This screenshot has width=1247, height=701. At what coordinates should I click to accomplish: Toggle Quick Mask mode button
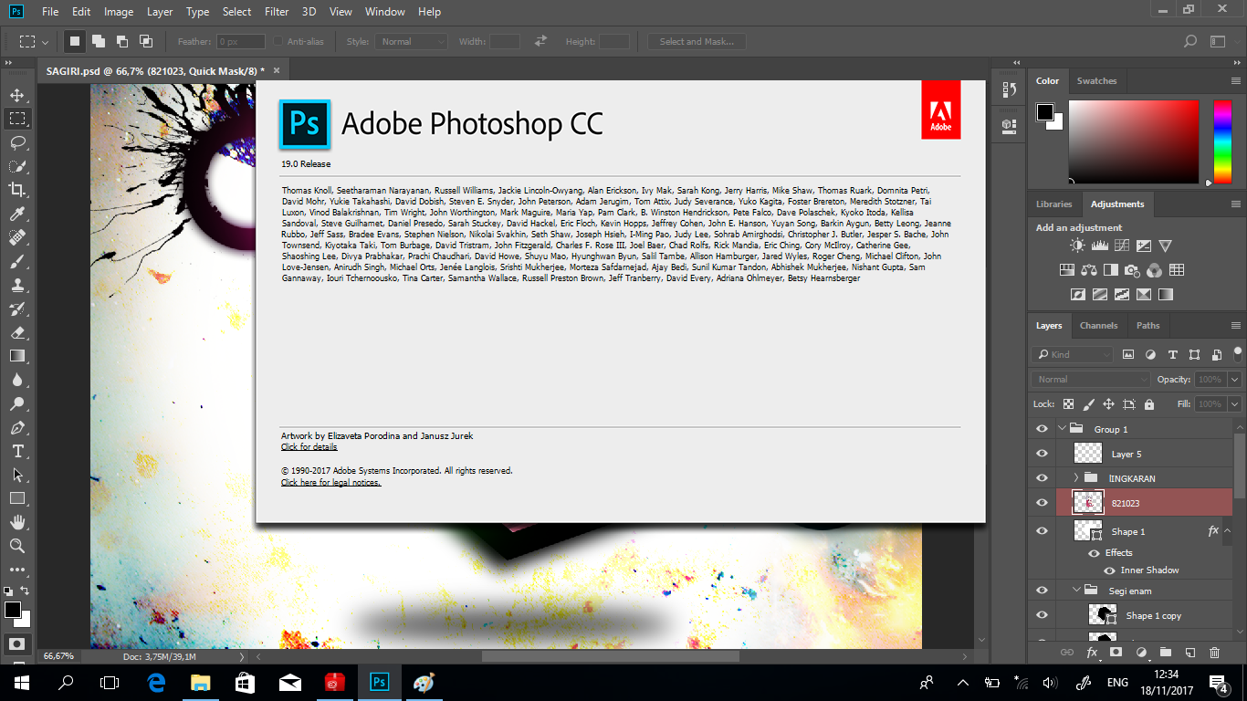click(16, 643)
